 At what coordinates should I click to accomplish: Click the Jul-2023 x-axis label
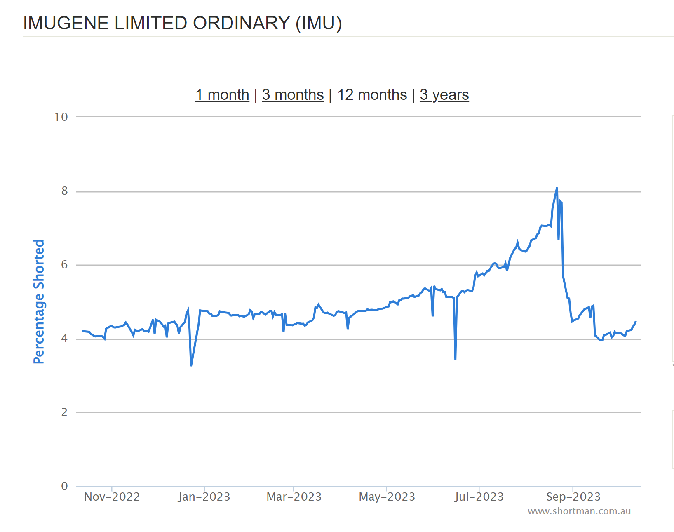tap(479, 497)
